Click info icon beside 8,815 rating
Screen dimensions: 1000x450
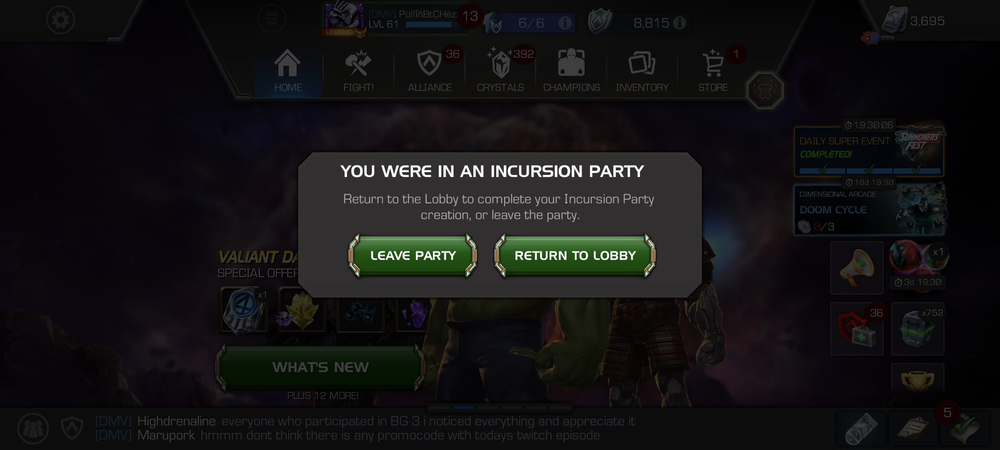pos(679,22)
